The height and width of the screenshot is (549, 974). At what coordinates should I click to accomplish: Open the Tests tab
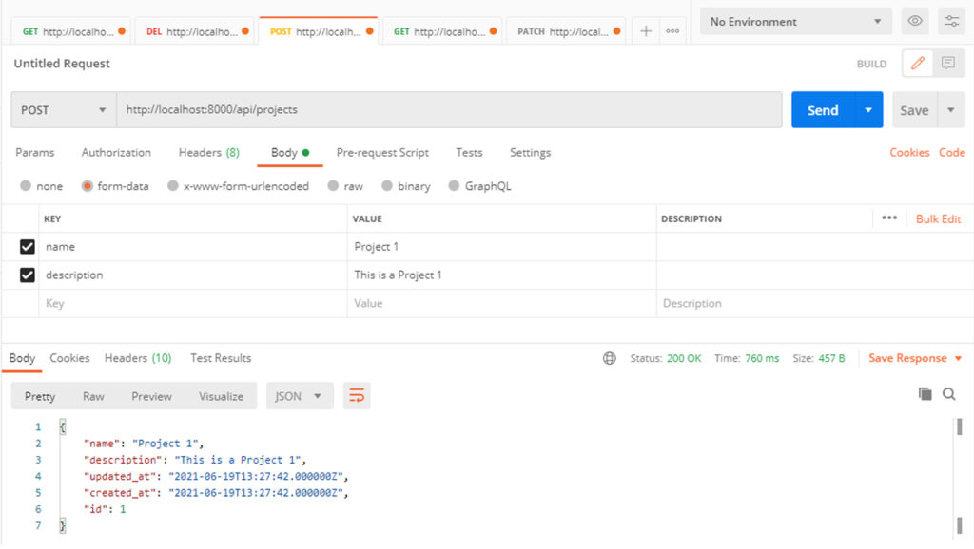click(469, 152)
